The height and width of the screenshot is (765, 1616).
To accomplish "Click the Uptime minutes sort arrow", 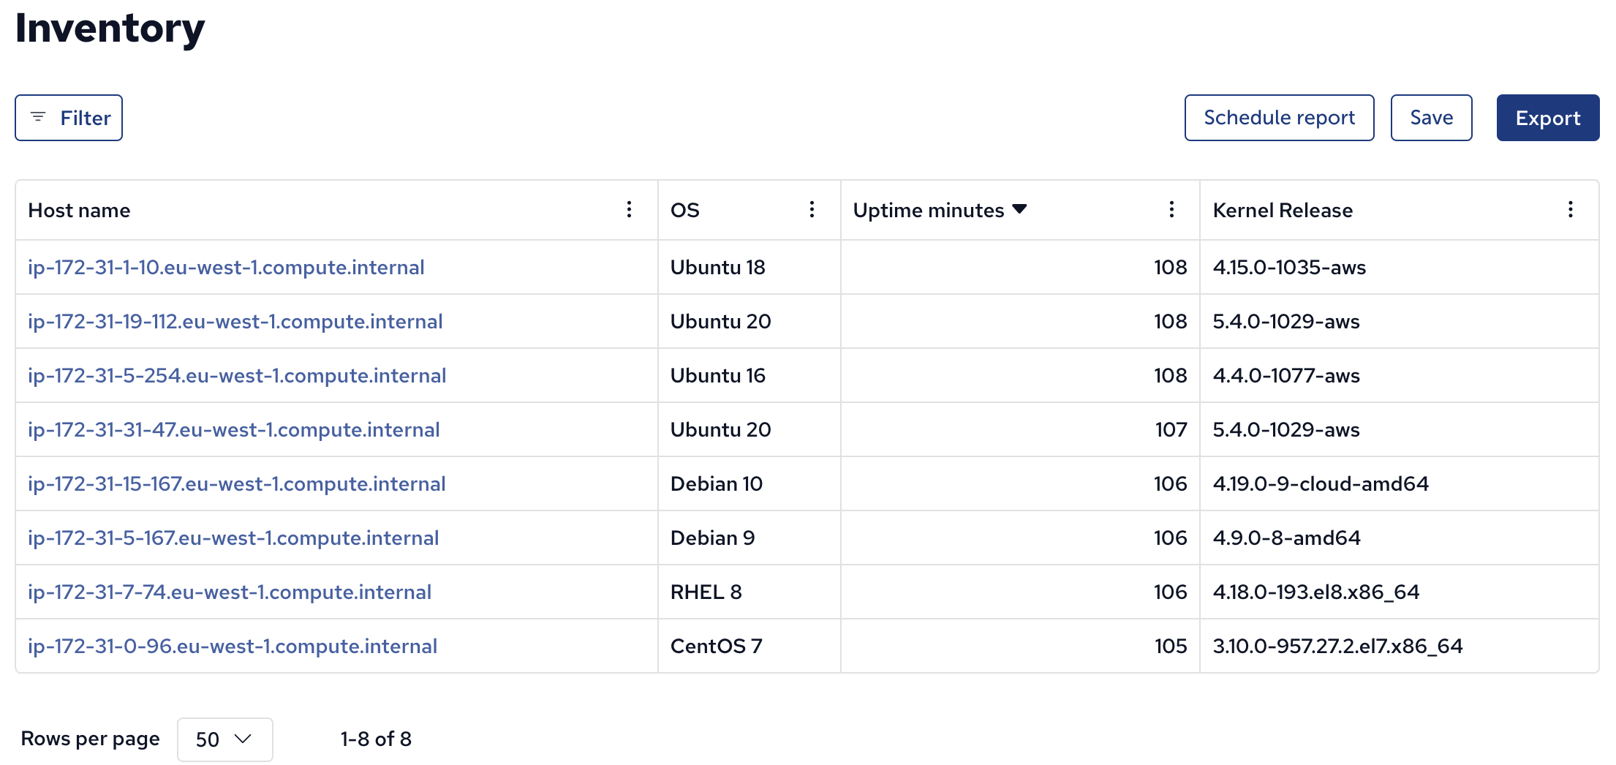I will pos(1019,210).
